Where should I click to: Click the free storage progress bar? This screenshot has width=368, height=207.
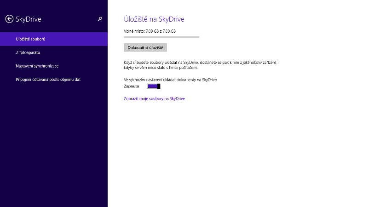coord(161,37)
